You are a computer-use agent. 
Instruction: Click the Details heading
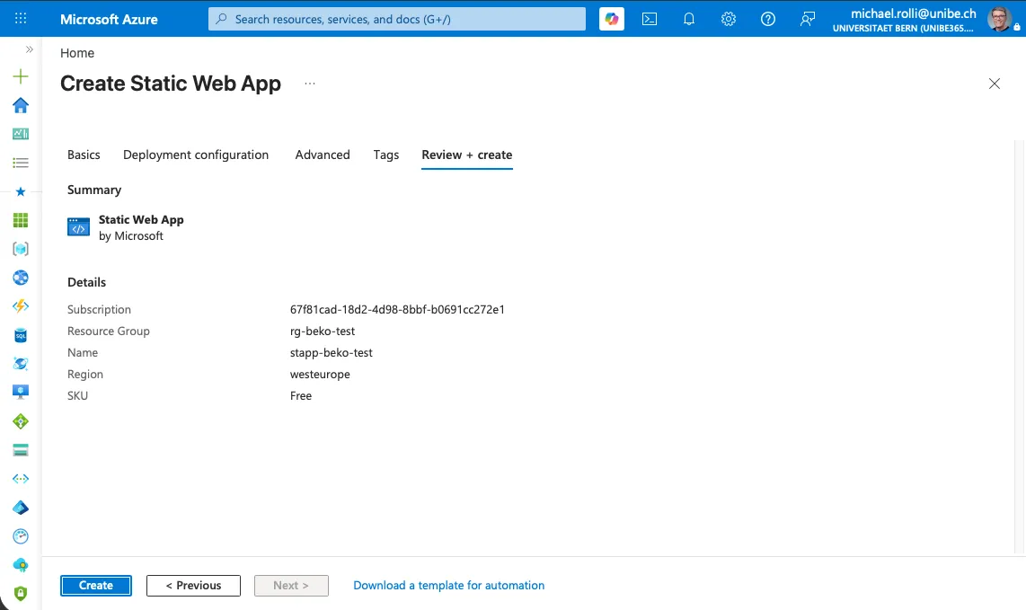tap(86, 282)
